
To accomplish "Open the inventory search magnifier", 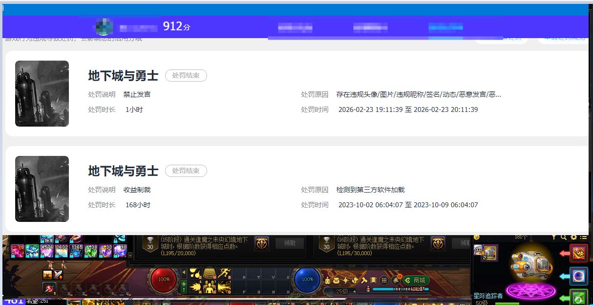I will pyautogui.click(x=564, y=237).
